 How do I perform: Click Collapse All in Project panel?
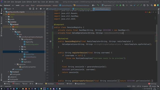tap(36, 9)
